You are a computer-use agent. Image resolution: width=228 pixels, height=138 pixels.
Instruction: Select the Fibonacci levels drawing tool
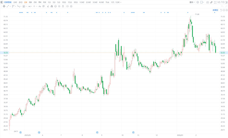tap(24, 6)
